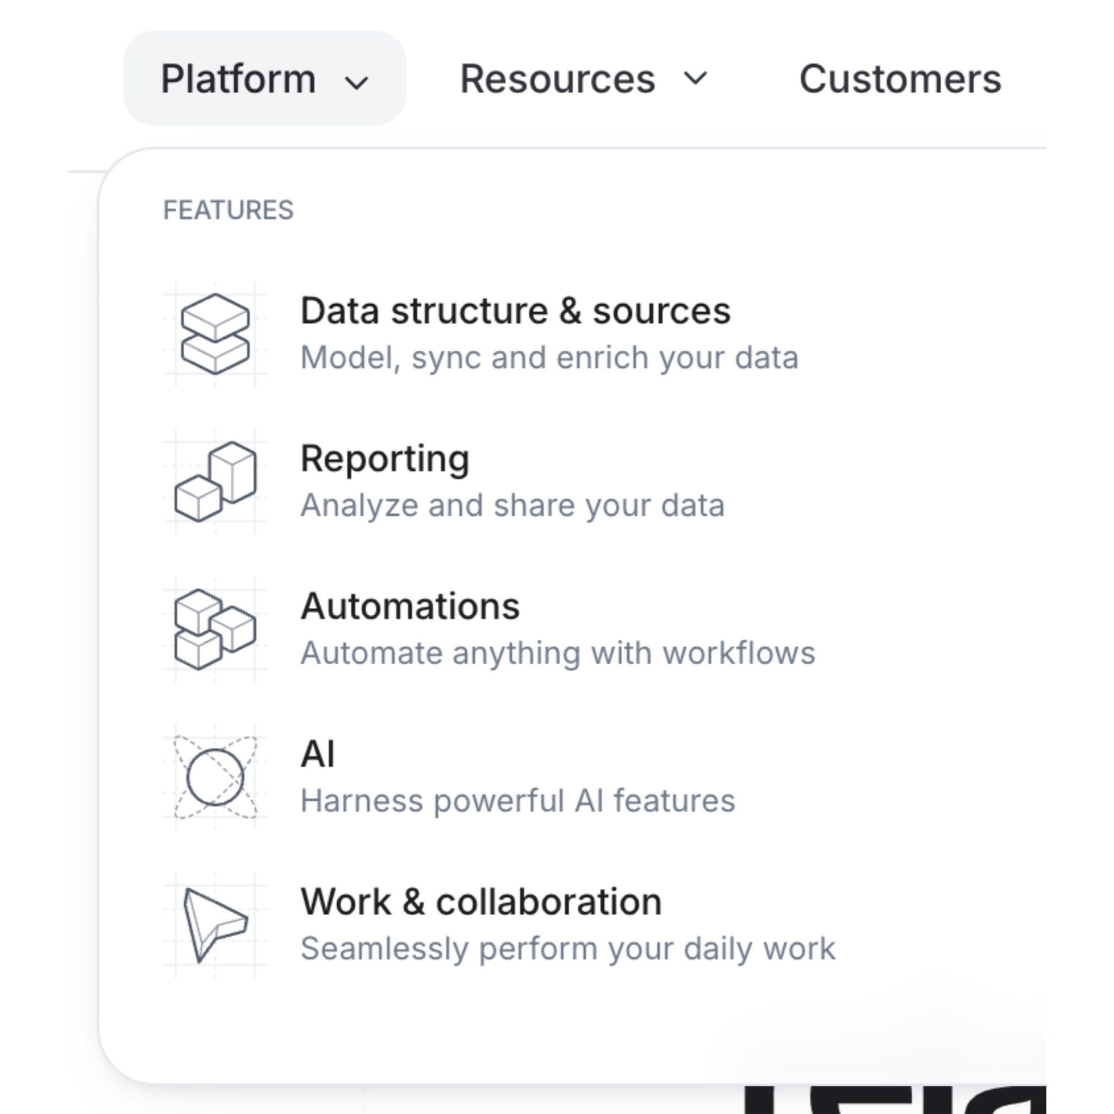Expand the Resources dropdown chevron

coord(695,78)
